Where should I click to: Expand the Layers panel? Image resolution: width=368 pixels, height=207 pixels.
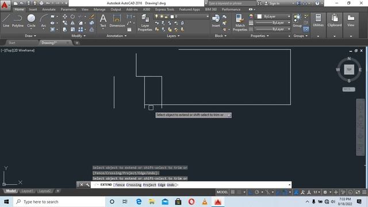point(173,36)
